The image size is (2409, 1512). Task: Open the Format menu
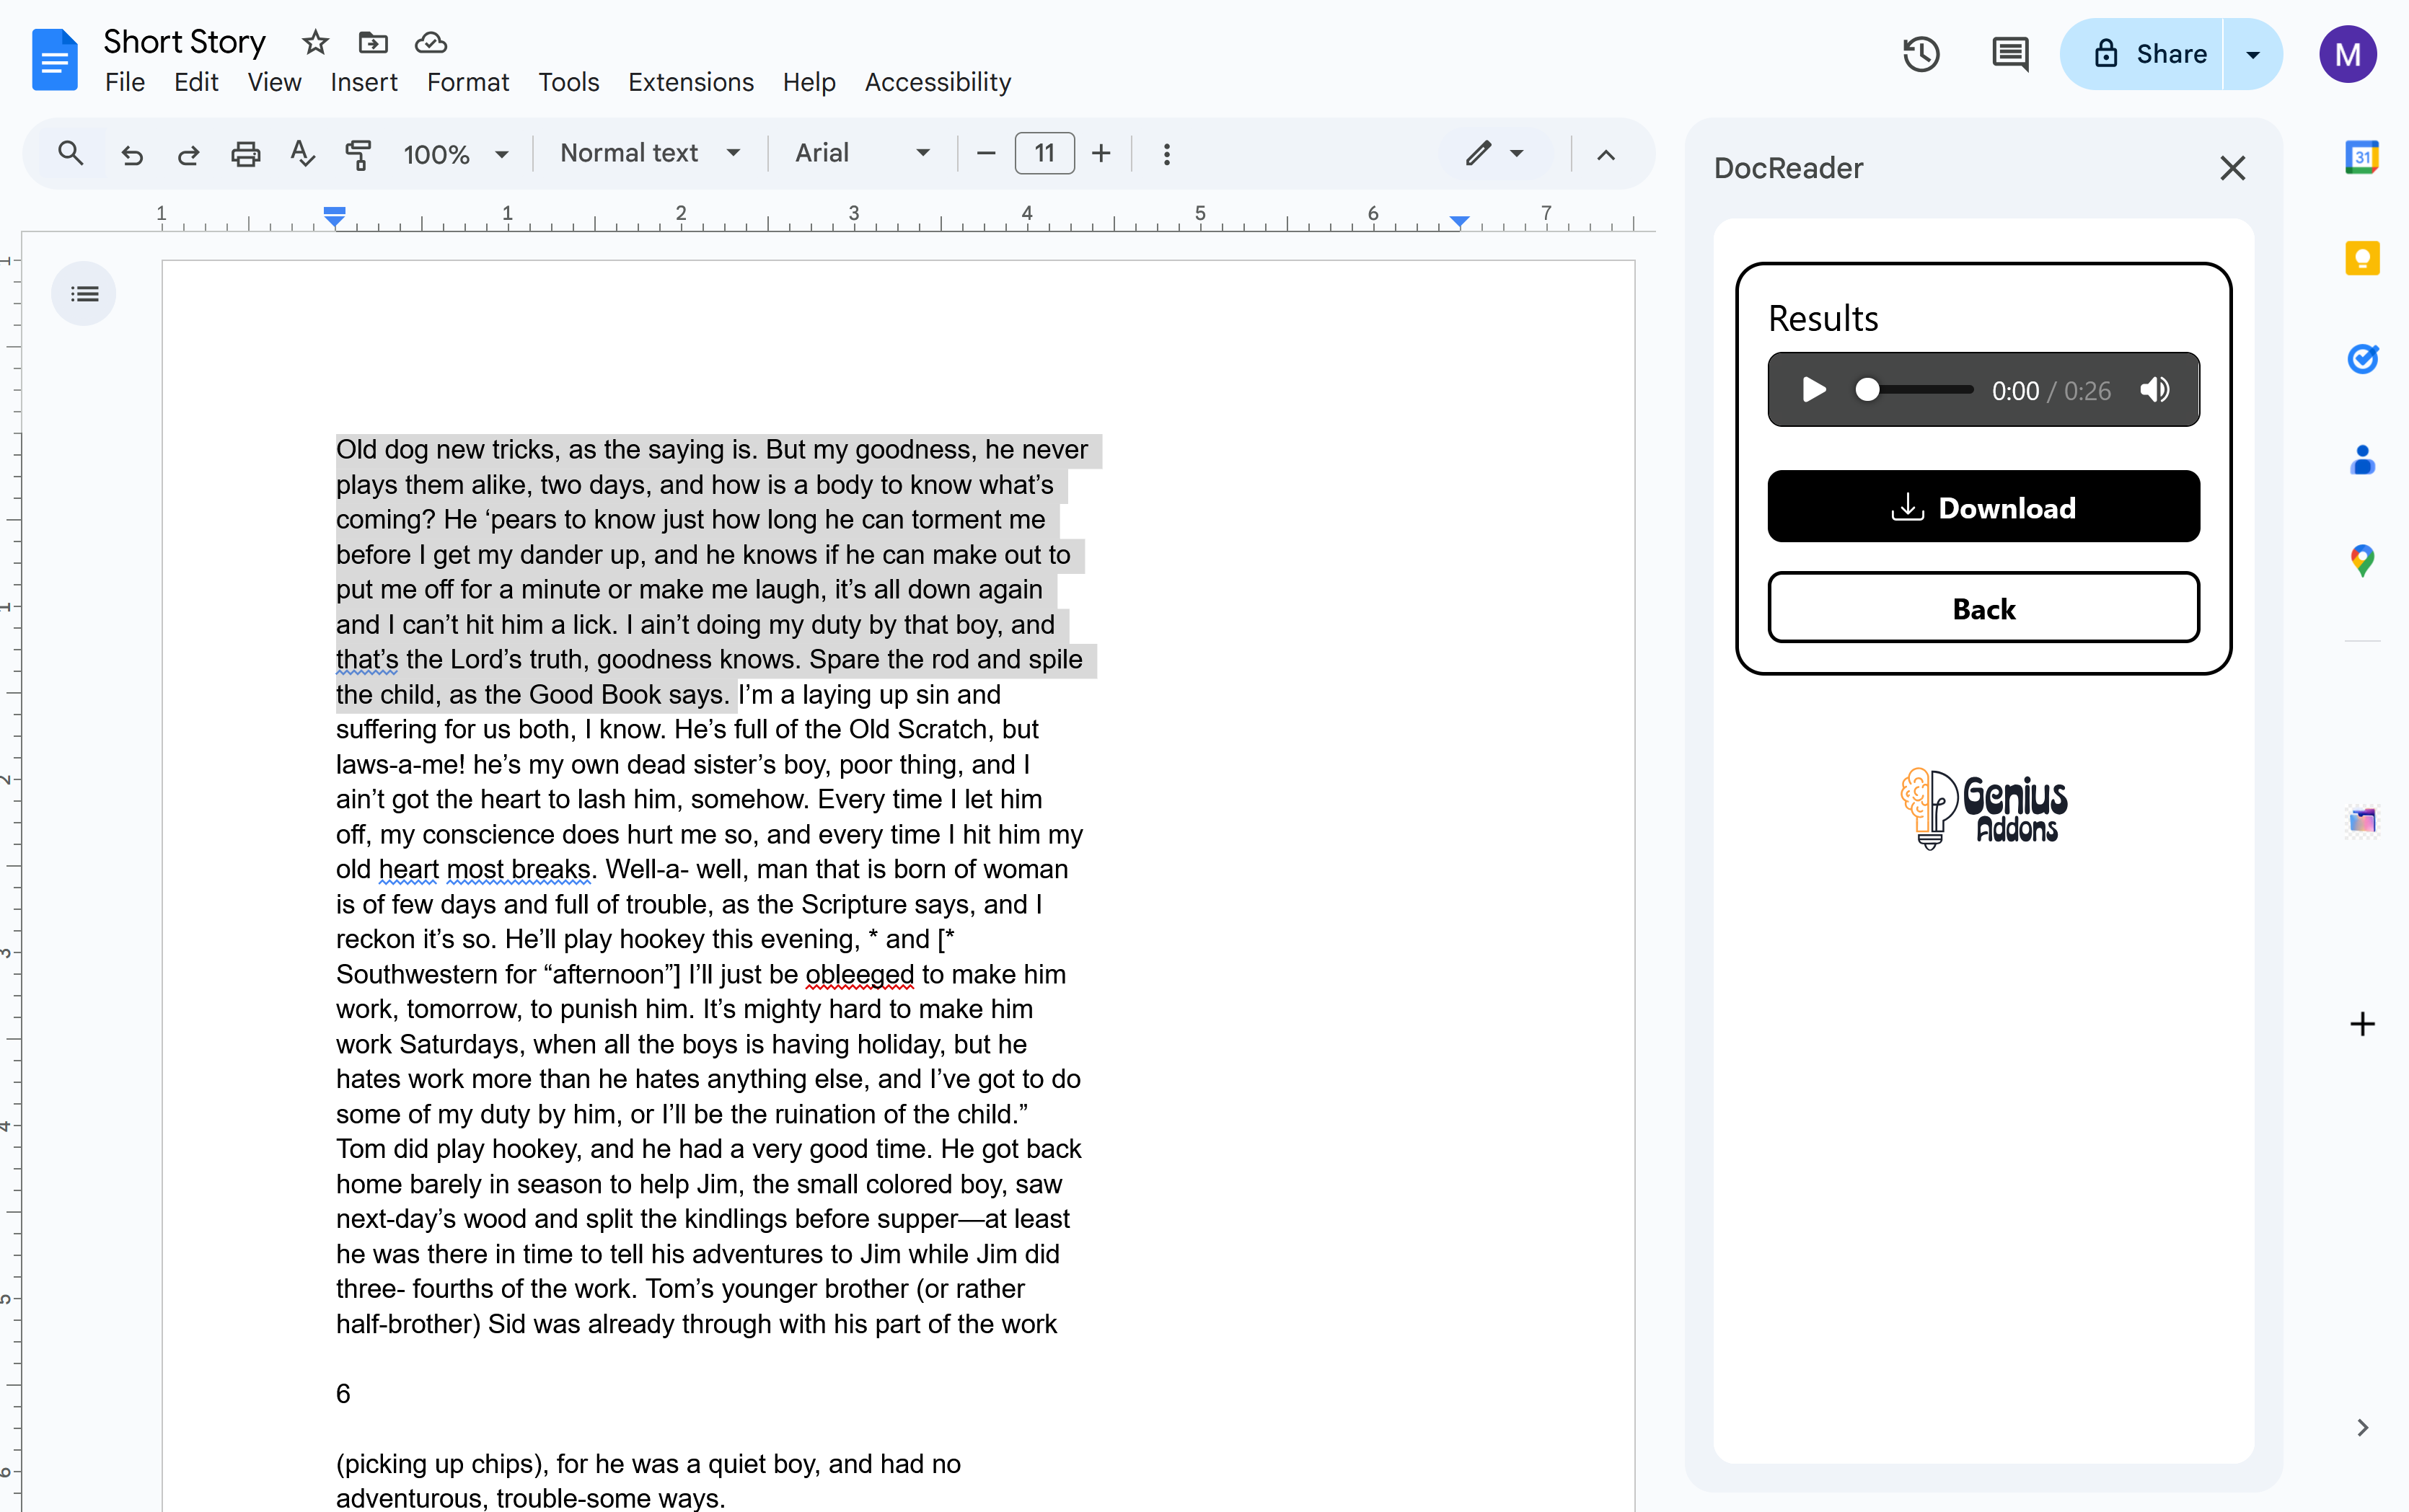[x=468, y=82]
